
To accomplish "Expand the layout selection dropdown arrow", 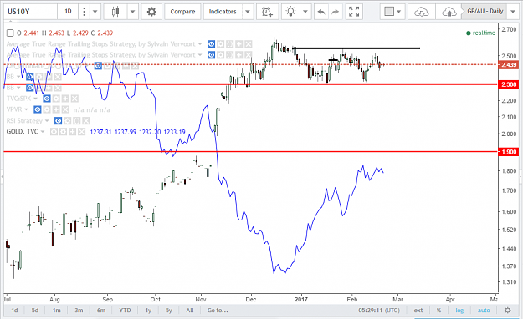I will click(399, 12).
